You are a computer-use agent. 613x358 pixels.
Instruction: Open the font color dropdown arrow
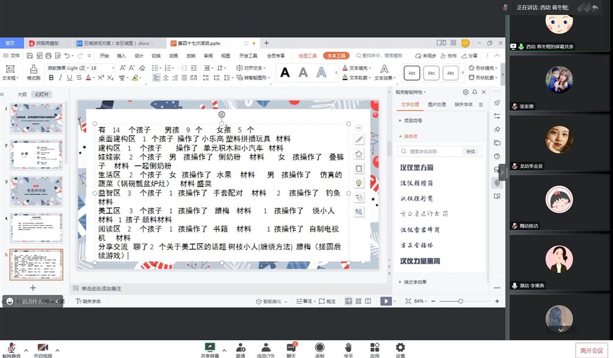[94, 78]
